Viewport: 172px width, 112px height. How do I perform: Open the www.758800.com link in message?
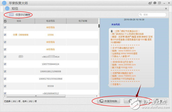[x=127, y=76]
